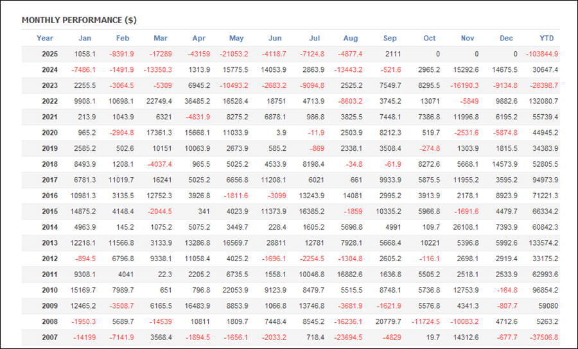Click the 2016 year row label
Screen dimensions: 578x349
tap(49, 196)
